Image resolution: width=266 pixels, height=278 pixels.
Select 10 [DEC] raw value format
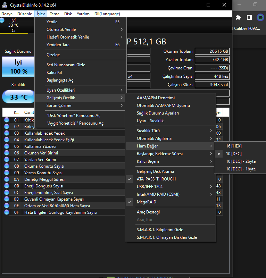point(240,154)
